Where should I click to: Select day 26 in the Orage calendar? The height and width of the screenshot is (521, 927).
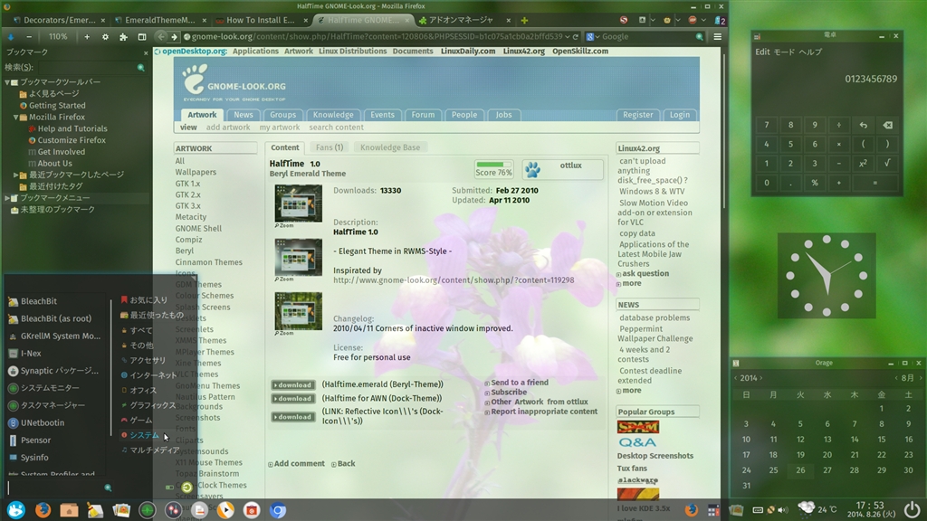(800, 470)
